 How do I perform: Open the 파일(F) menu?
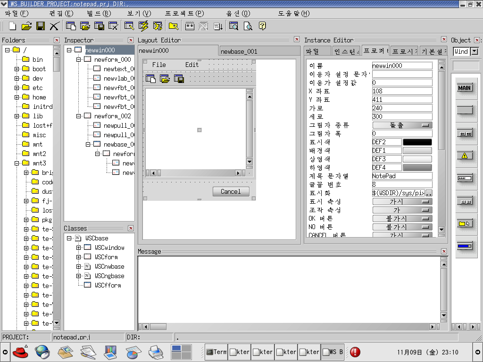(x=17, y=14)
